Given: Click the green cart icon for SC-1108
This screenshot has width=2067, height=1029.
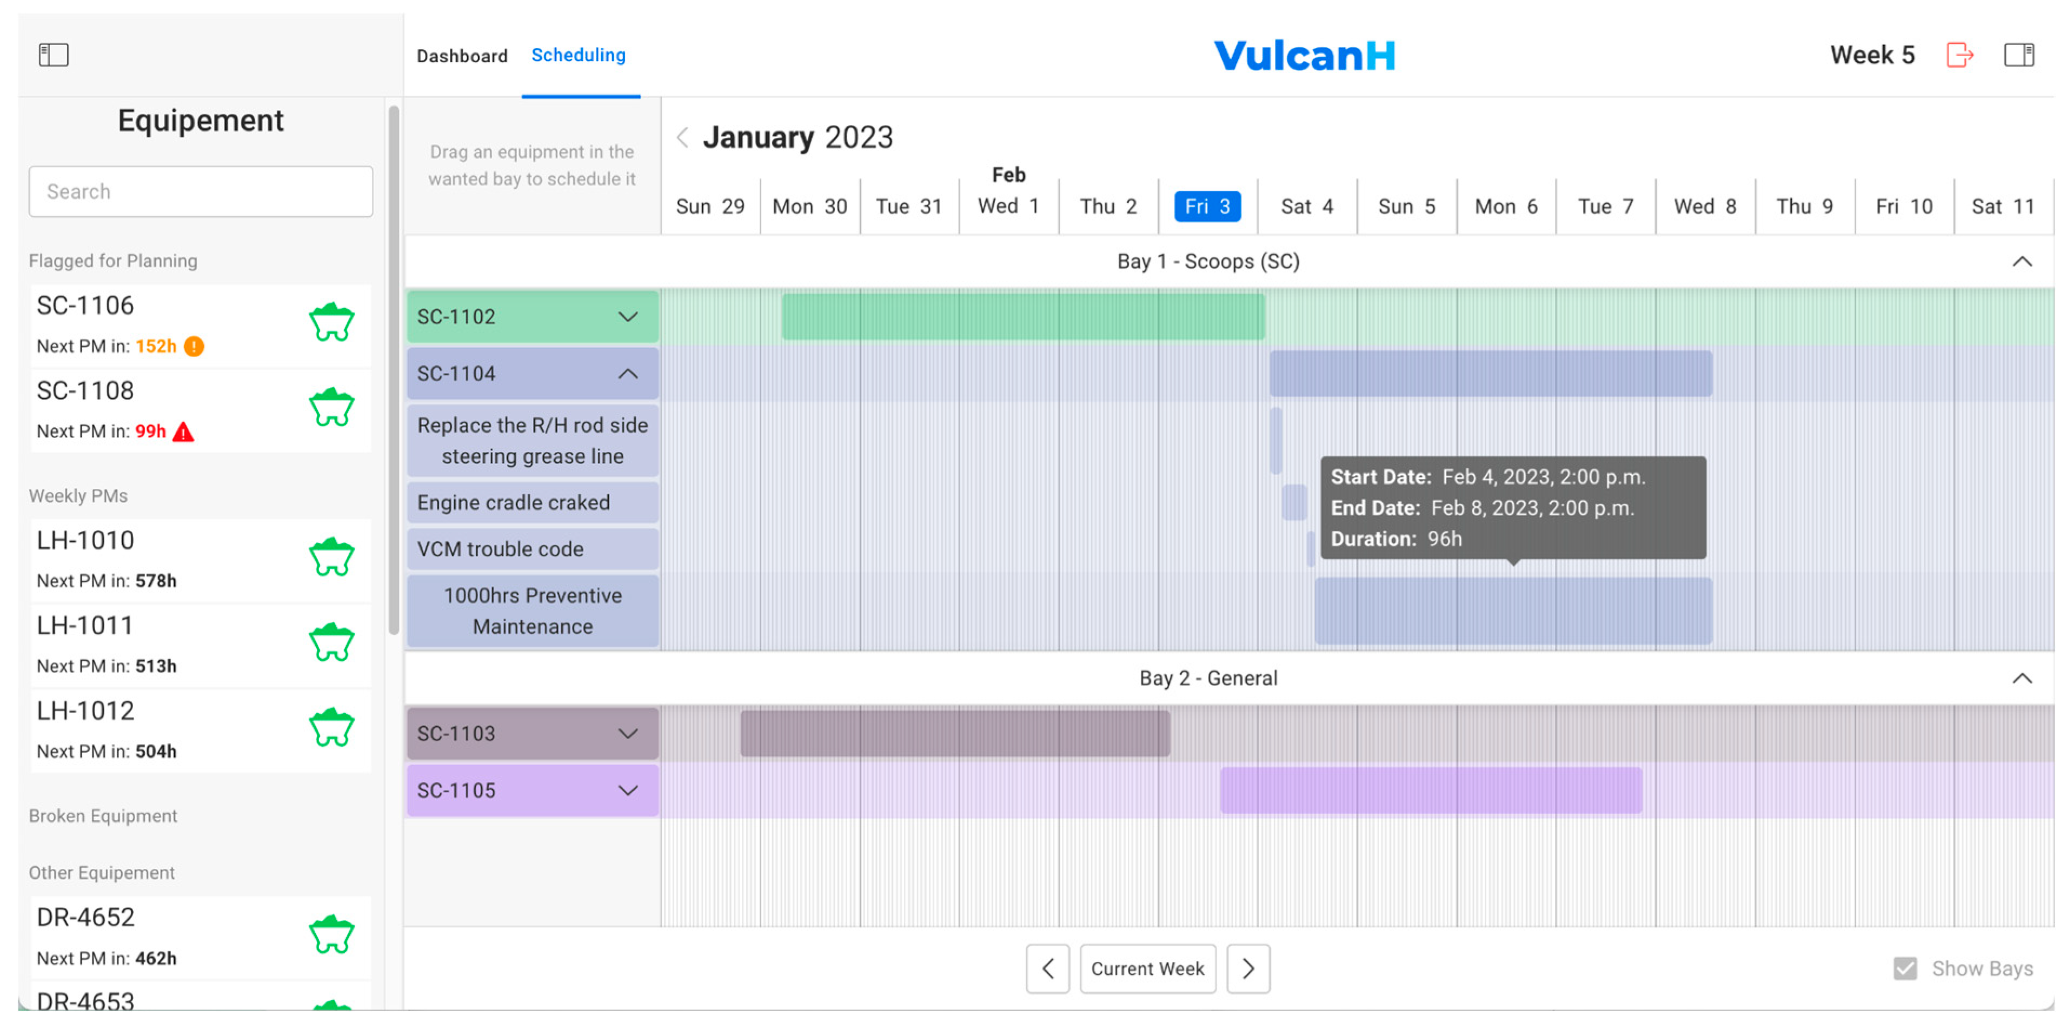Looking at the screenshot, I should (331, 408).
